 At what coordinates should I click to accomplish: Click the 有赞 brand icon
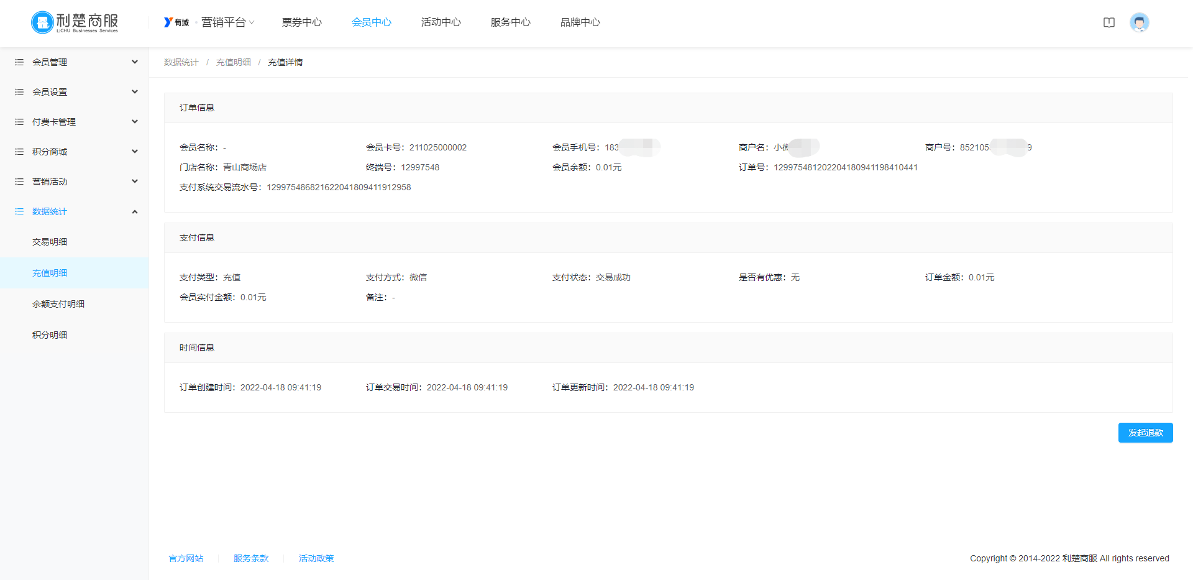(176, 22)
